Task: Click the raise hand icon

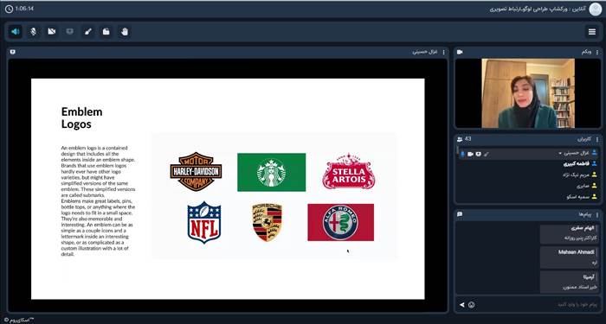Action: click(125, 32)
